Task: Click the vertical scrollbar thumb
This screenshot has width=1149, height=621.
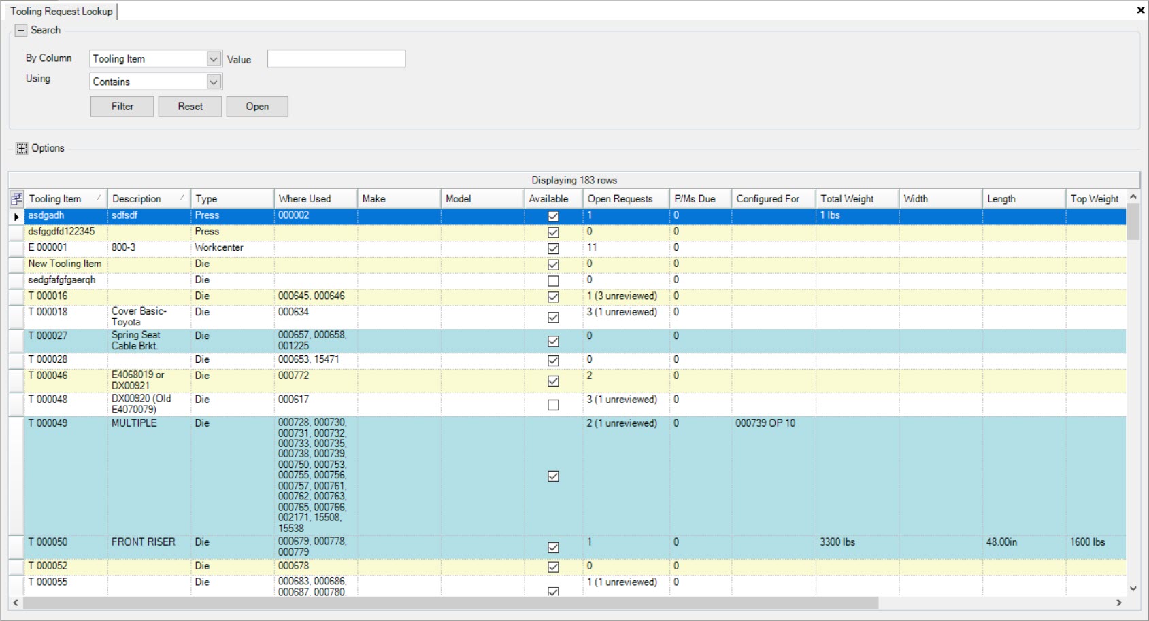Action: pyautogui.click(x=1133, y=222)
